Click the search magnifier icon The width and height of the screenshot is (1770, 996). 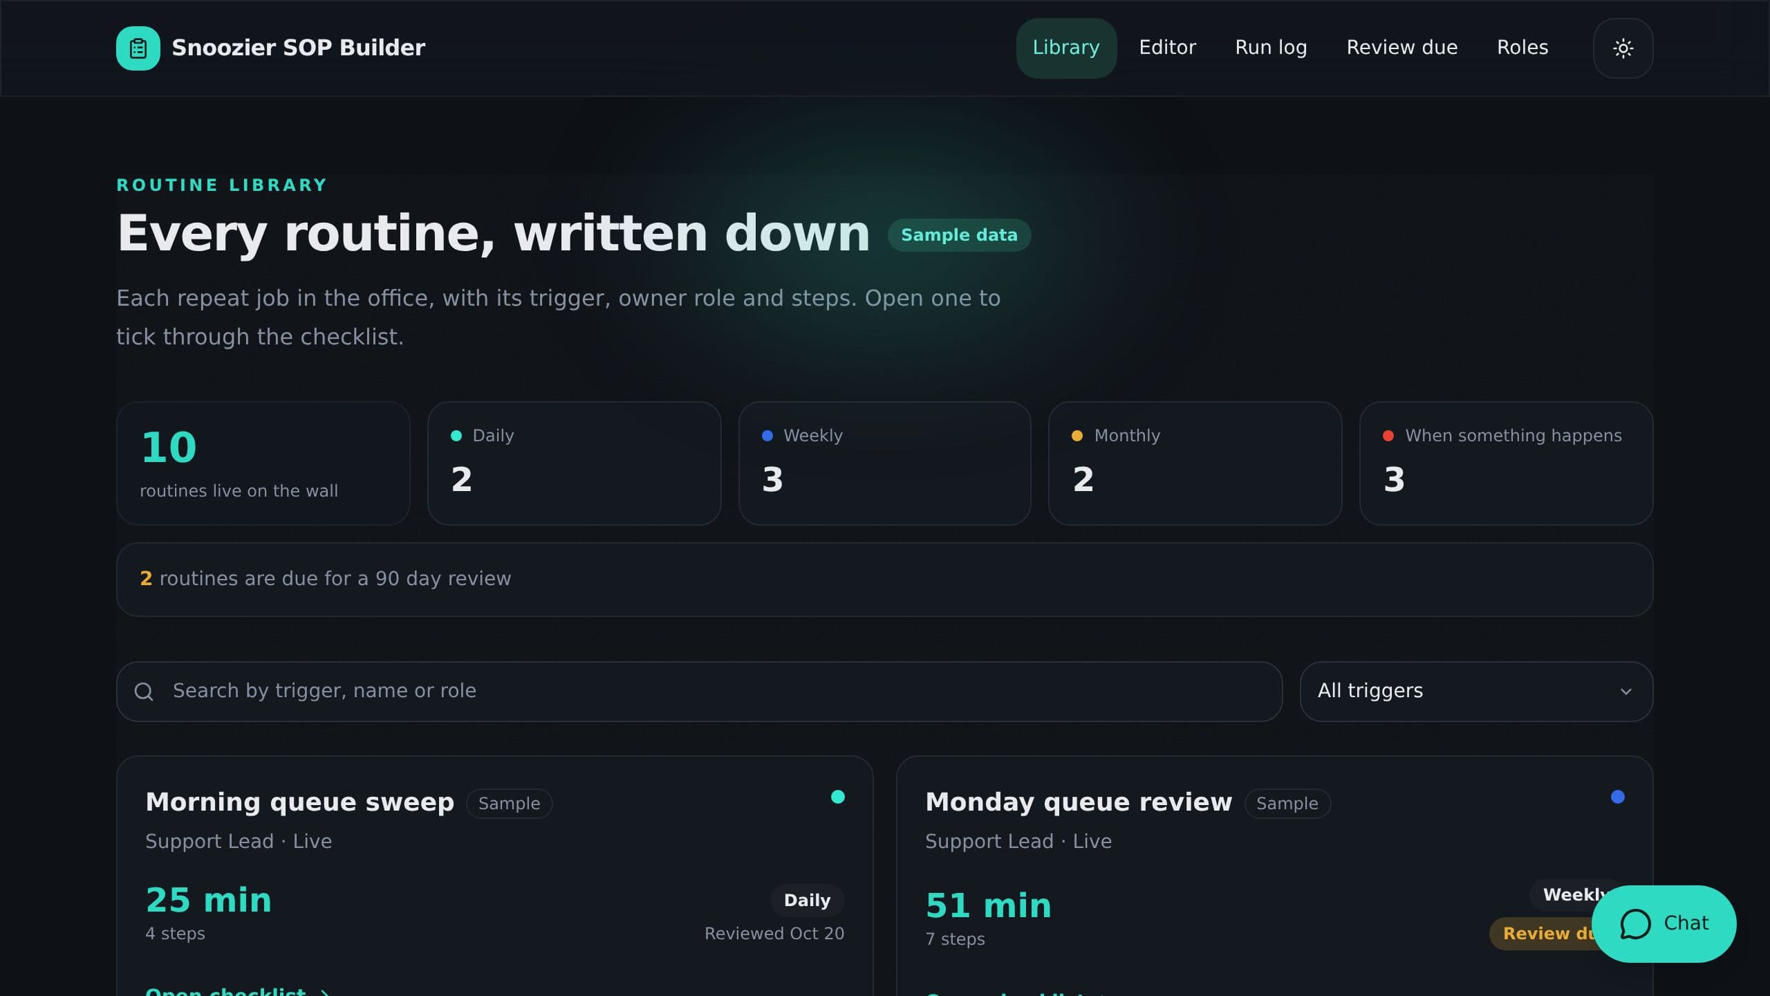point(144,692)
